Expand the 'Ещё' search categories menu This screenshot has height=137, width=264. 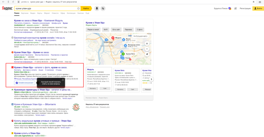coord(87,13)
